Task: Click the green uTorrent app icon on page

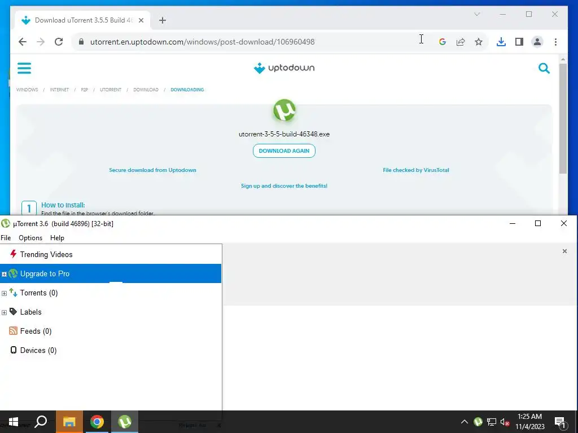Action: click(x=284, y=110)
